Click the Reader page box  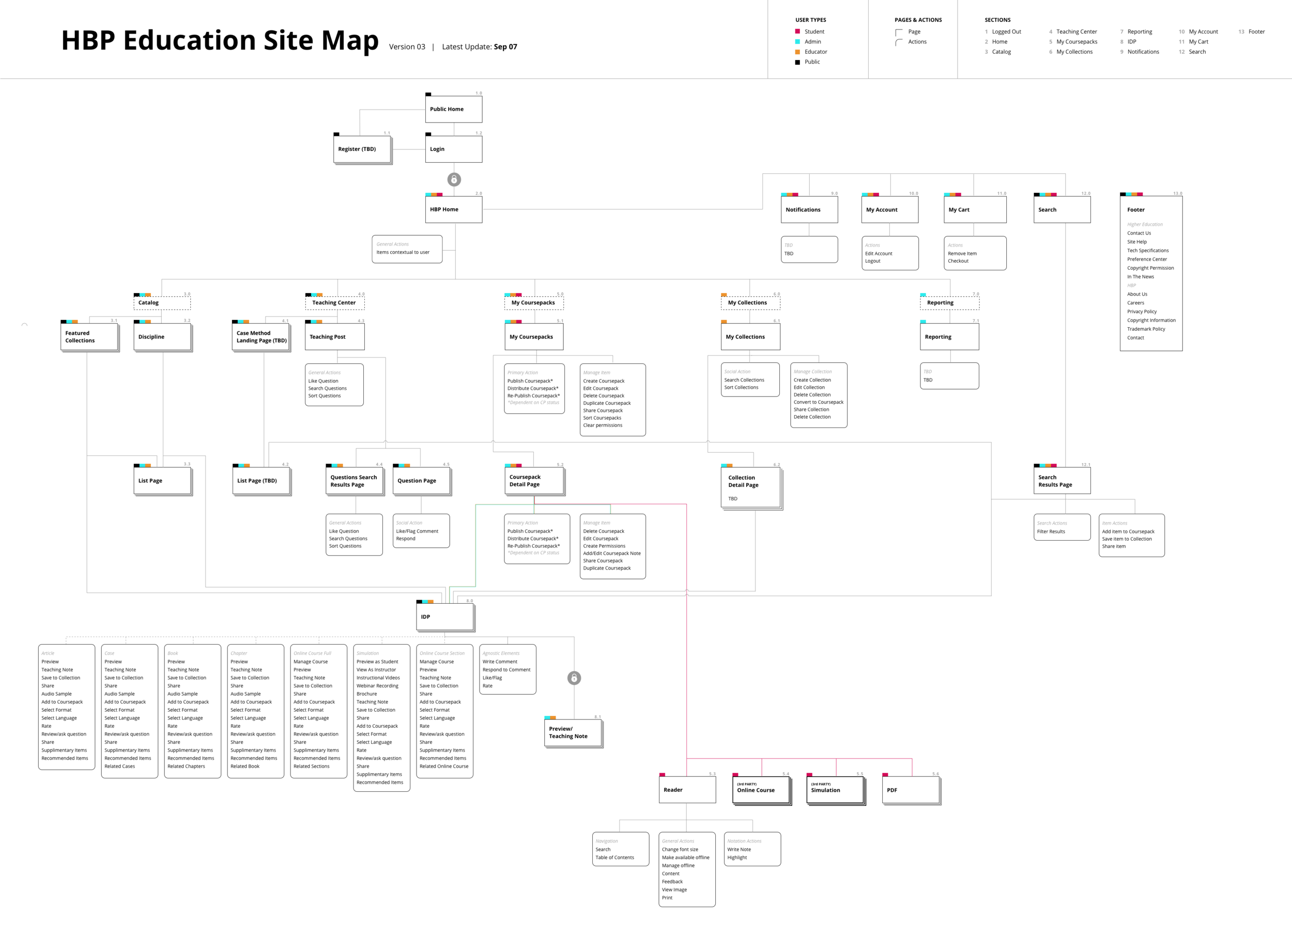pos(687,790)
